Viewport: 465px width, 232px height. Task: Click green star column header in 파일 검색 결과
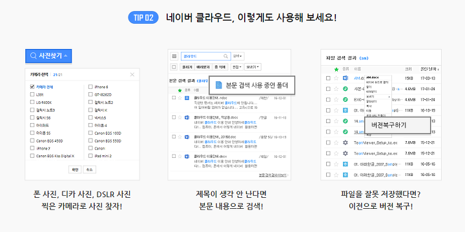(x=336, y=70)
